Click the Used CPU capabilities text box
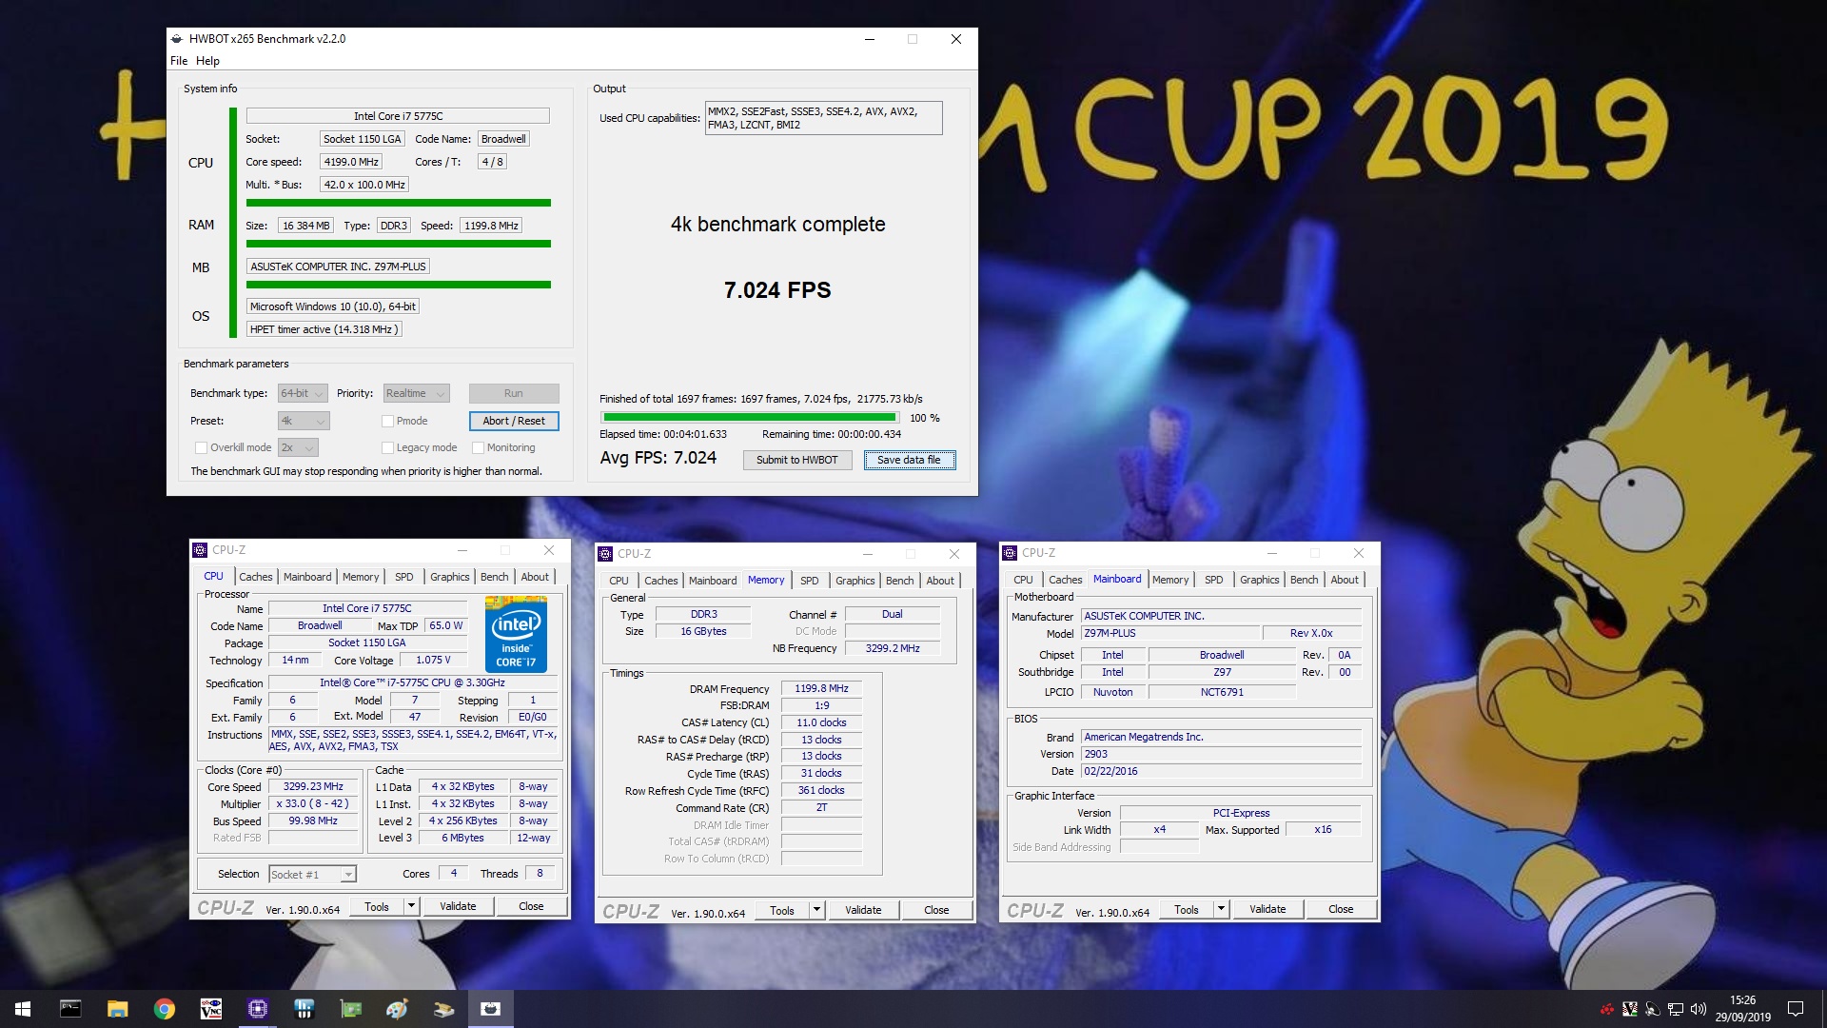This screenshot has height=1028, width=1827. coord(824,118)
